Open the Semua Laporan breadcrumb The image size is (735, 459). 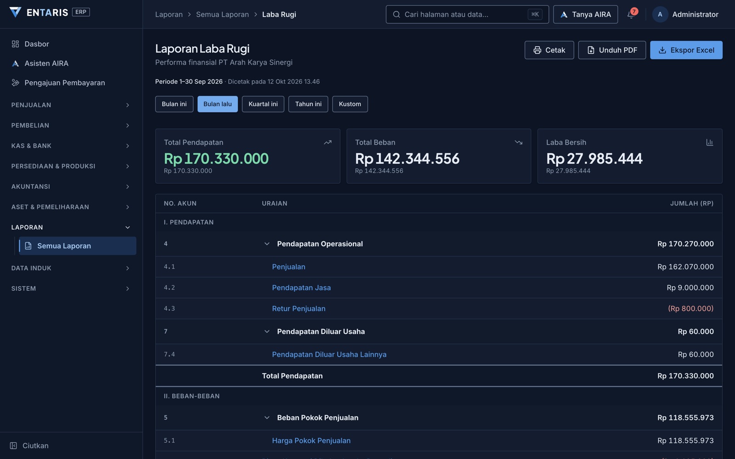click(x=222, y=14)
